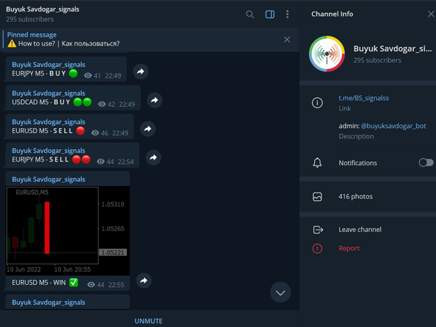Toggle the Notifications switch
This screenshot has width=436, height=327.
pyautogui.click(x=426, y=163)
